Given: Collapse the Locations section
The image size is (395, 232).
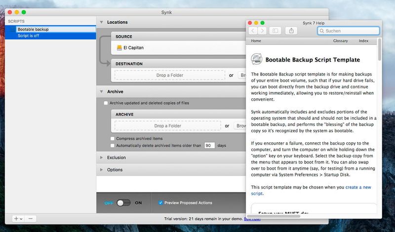Looking at the screenshot, I should pyautogui.click(x=101, y=22).
